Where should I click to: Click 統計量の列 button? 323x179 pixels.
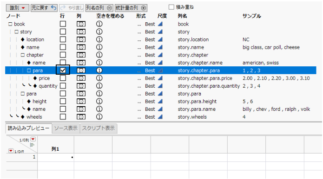pos(131,8)
